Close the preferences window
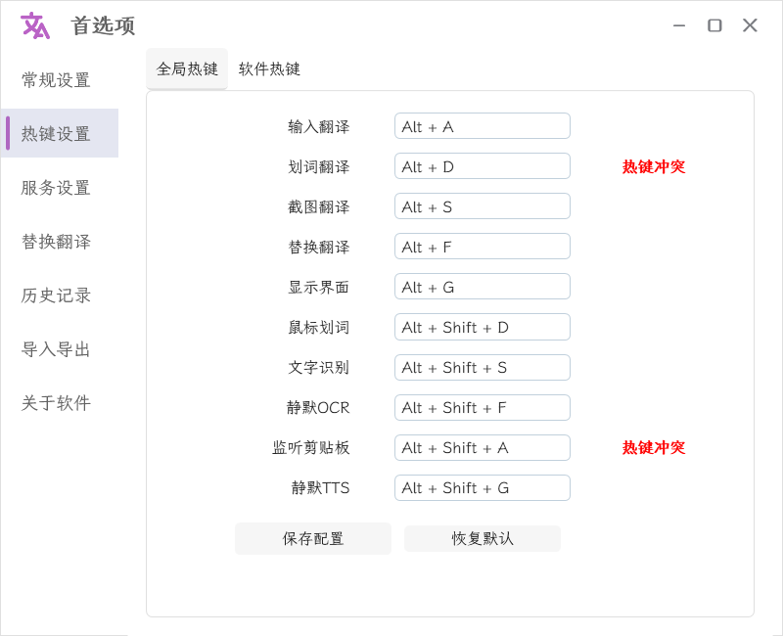783x636 pixels. pyautogui.click(x=750, y=25)
